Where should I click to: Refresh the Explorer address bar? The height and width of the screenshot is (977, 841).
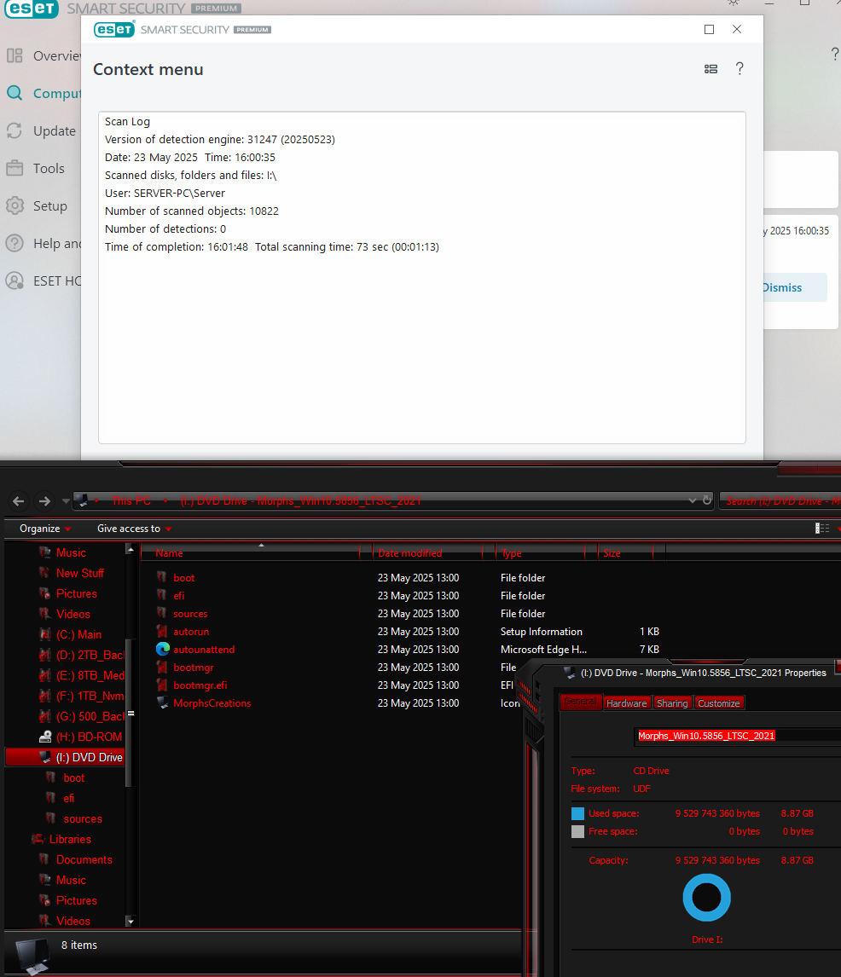coord(707,500)
